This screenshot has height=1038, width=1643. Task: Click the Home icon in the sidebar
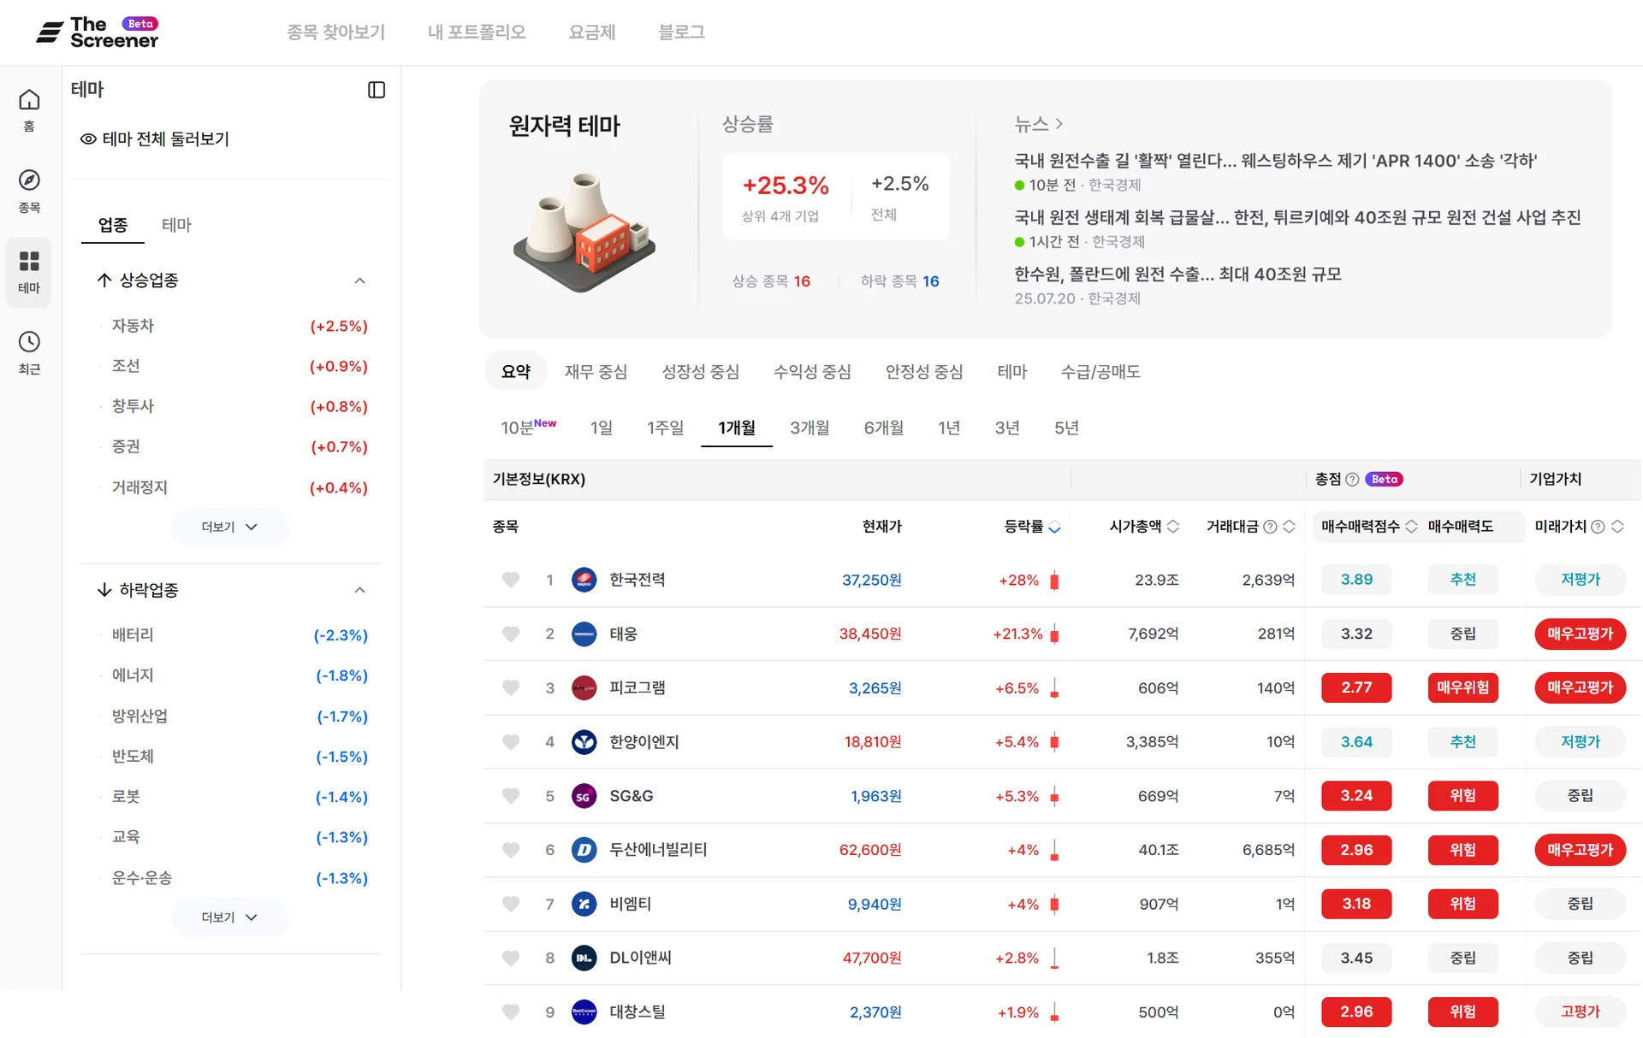pyautogui.click(x=29, y=101)
